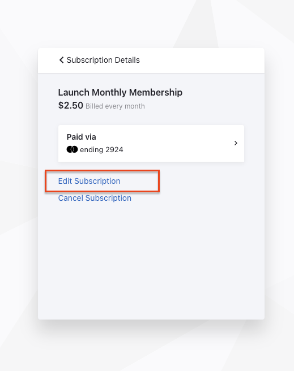Click empty panel area below Cancel Subscription
The width and height of the screenshot is (294, 371).
click(151, 260)
